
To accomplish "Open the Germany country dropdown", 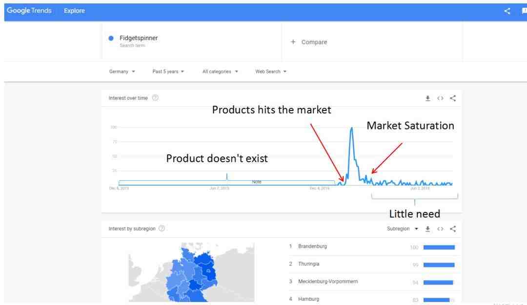I will tap(122, 71).
